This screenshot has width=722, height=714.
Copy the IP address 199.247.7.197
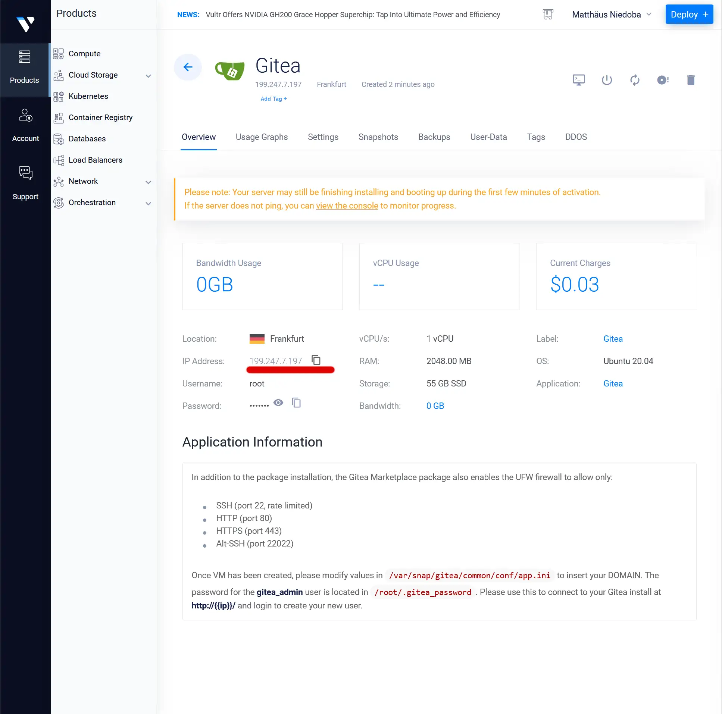[316, 360]
